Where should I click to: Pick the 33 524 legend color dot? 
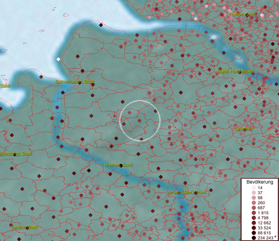point(254,228)
